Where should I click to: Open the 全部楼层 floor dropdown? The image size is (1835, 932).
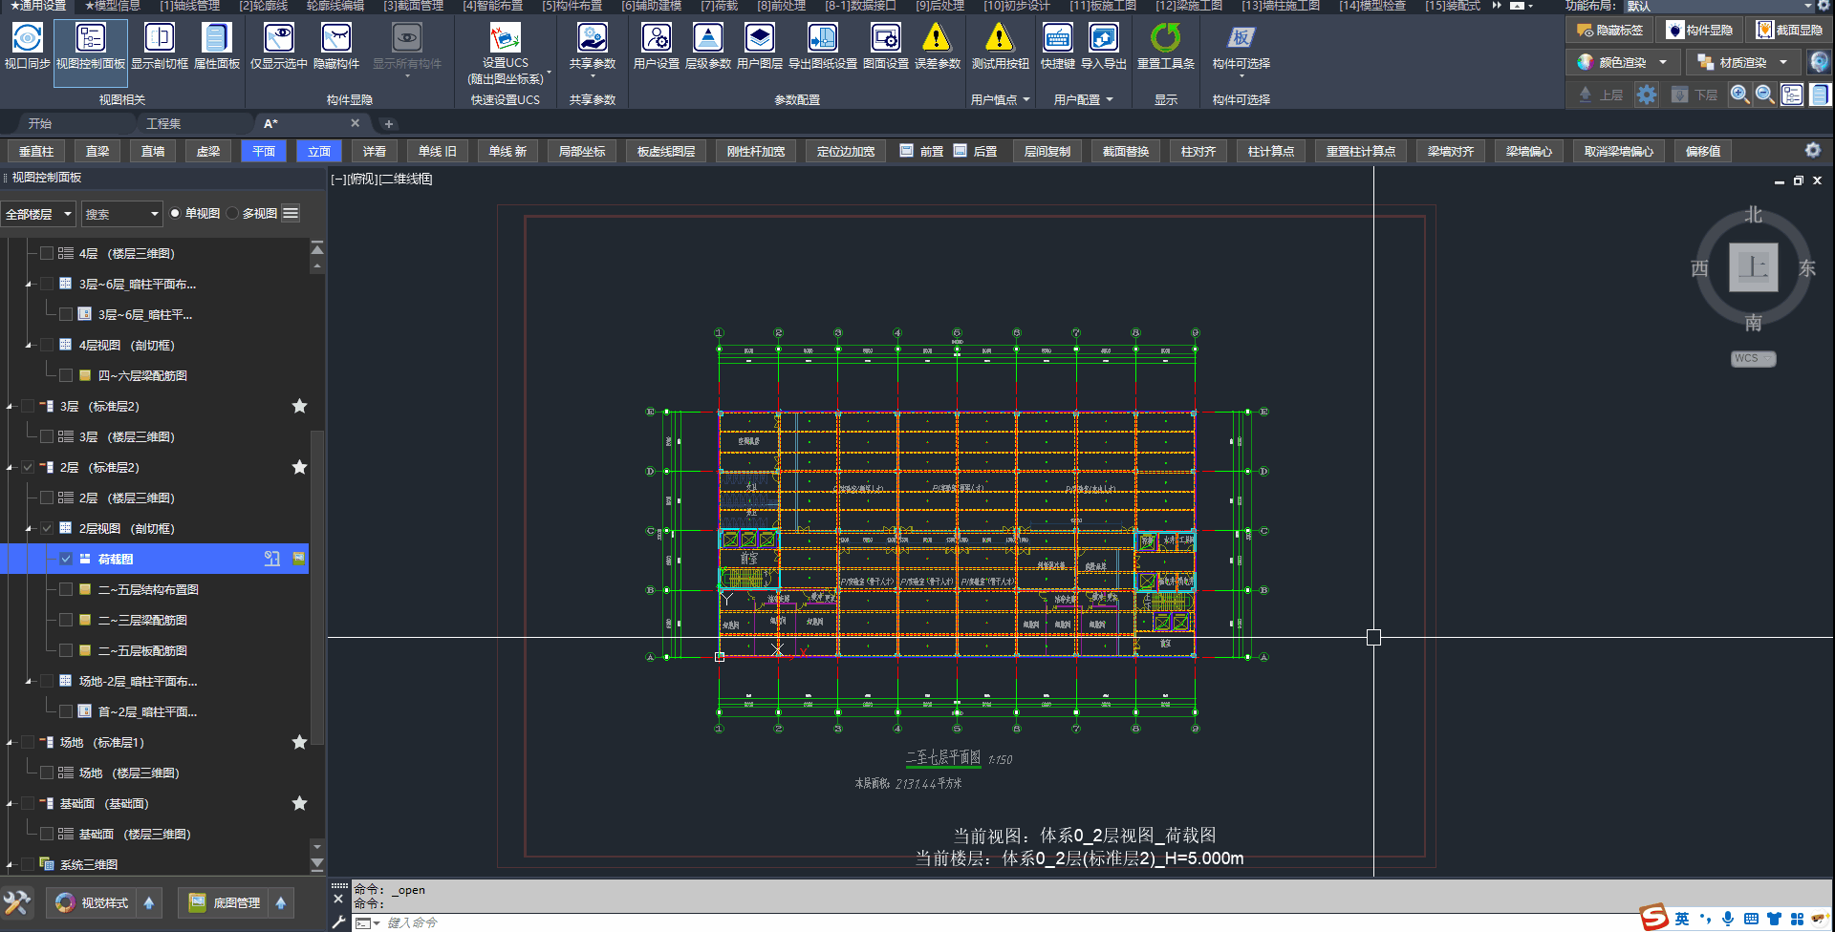point(38,214)
